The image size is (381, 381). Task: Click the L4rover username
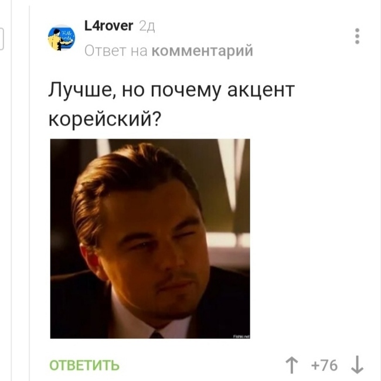click(108, 26)
